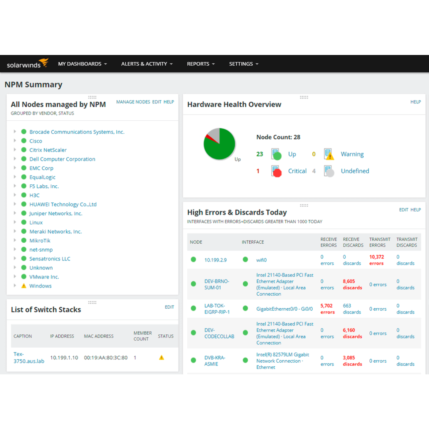The height and width of the screenshot is (429, 429).
Task: Click the warning triangle next to Windows
Action: point(23,285)
